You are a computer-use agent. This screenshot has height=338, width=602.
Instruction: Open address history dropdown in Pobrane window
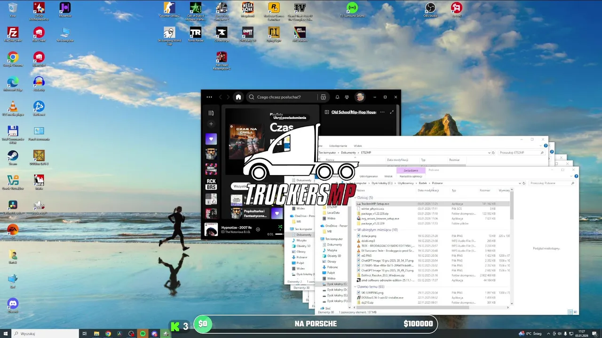(520, 183)
